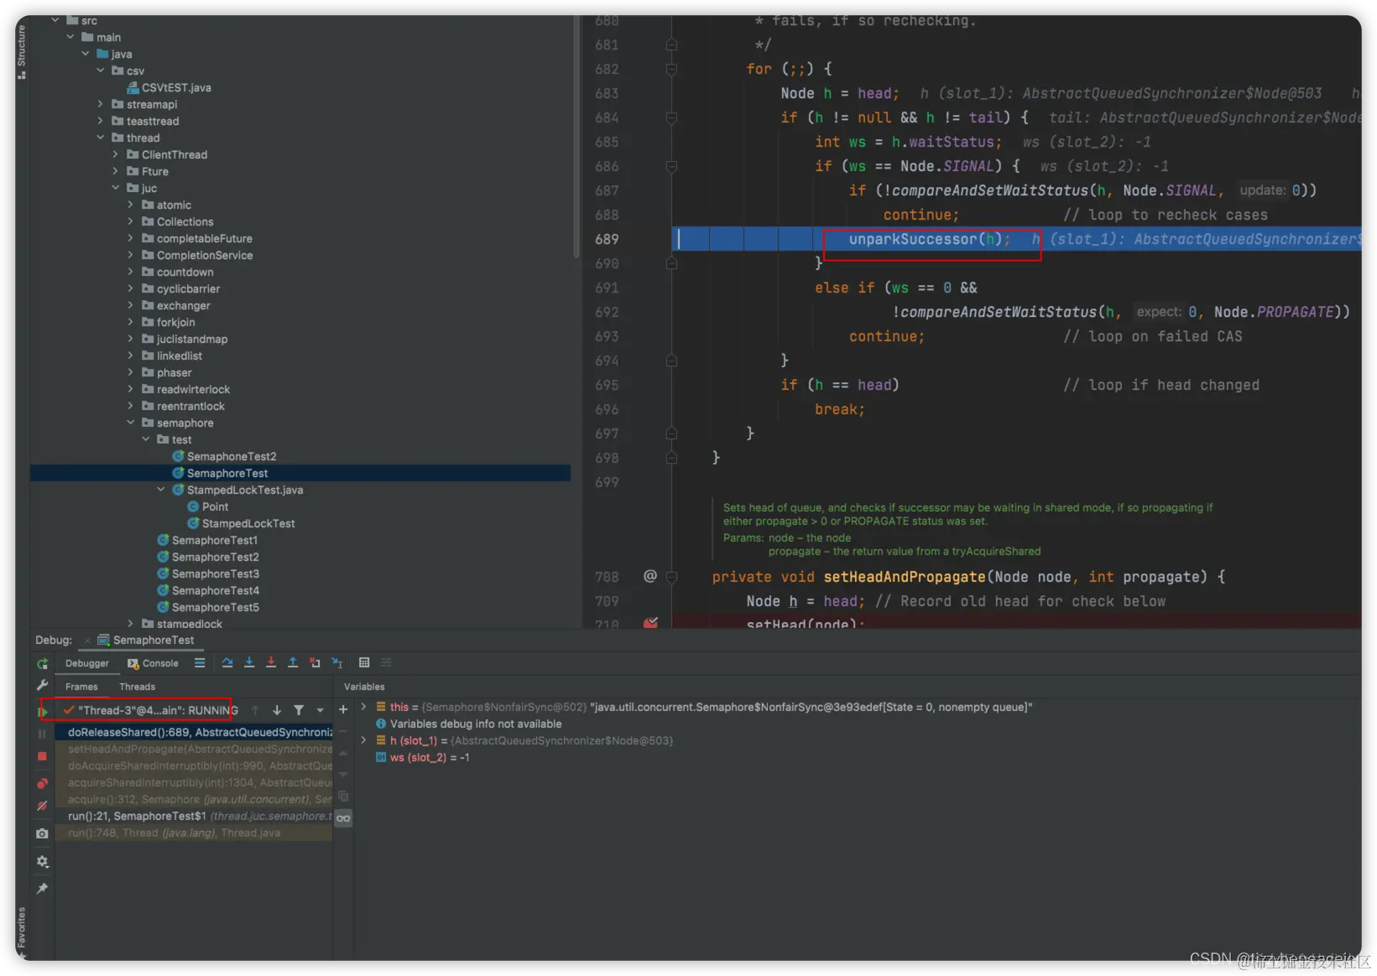Image resolution: width=1377 pixels, height=976 pixels.
Task: Click the frames filter funnel icon
Action: (299, 710)
